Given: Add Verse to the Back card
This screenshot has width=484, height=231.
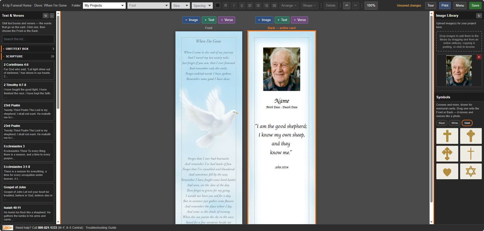Looking at the screenshot, I should point(299,20).
